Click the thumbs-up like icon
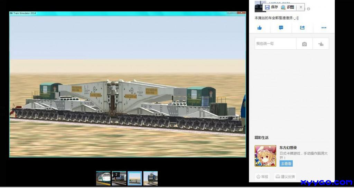 tap(260, 28)
